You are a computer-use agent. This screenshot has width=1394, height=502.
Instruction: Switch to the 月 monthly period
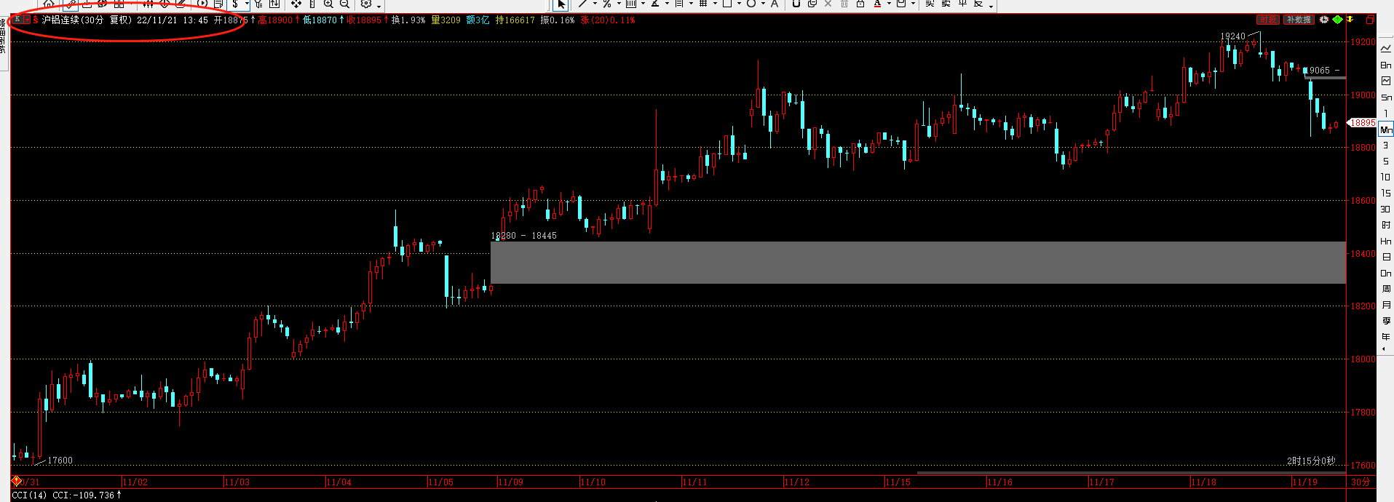coord(1385,305)
